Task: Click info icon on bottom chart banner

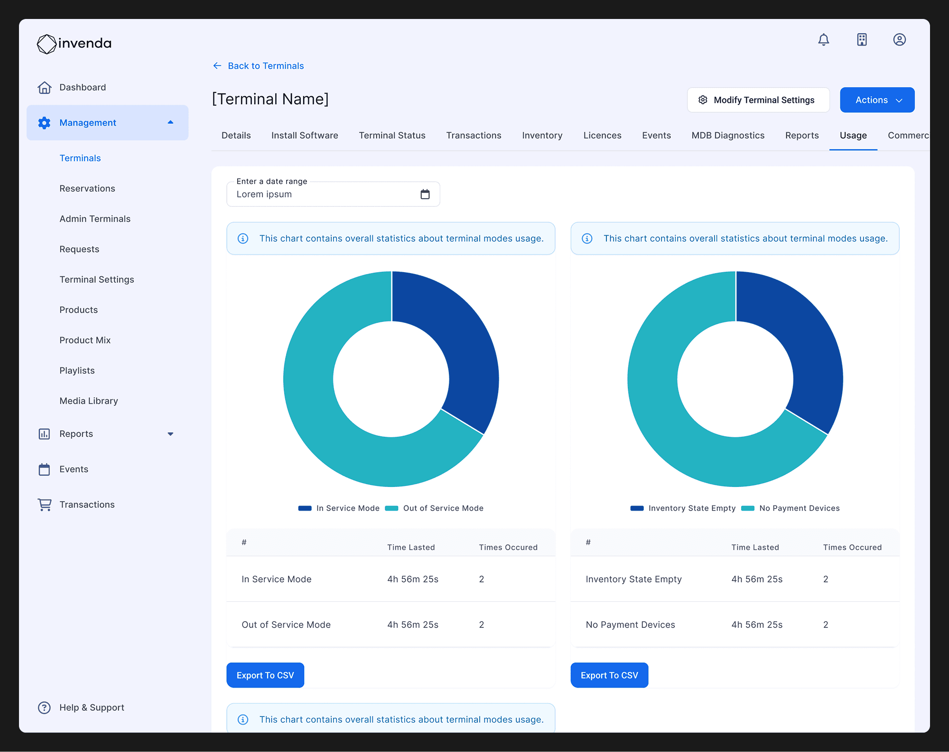Action: tap(243, 720)
